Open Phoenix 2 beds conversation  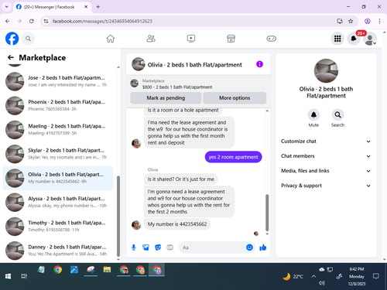[58, 105]
